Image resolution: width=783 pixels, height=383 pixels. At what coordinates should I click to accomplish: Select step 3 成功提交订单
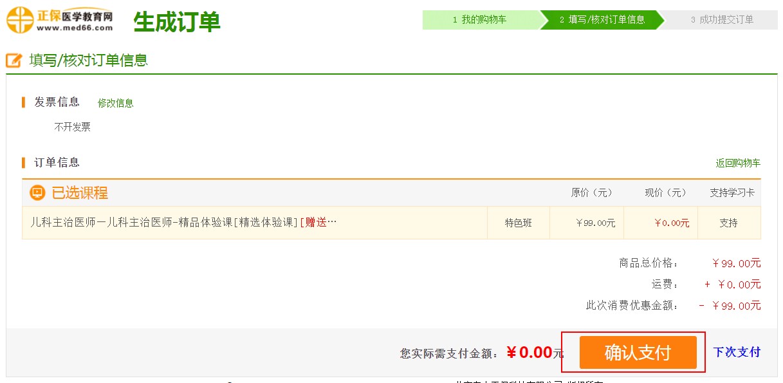coord(722,20)
